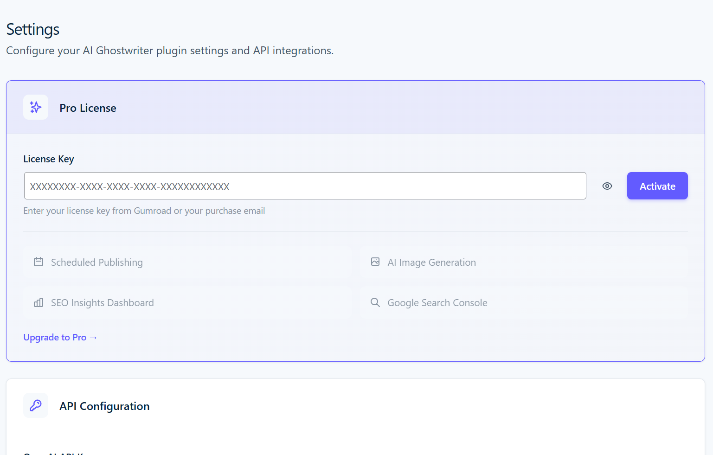Image resolution: width=713 pixels, height=455 pixels.
Task: Select the SEO Insights Dashboard card
Action: [x=187, y=302]
